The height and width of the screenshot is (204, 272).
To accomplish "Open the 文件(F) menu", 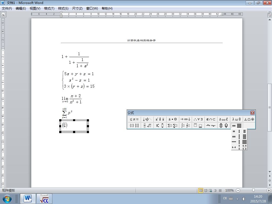I will click(7, 8).
